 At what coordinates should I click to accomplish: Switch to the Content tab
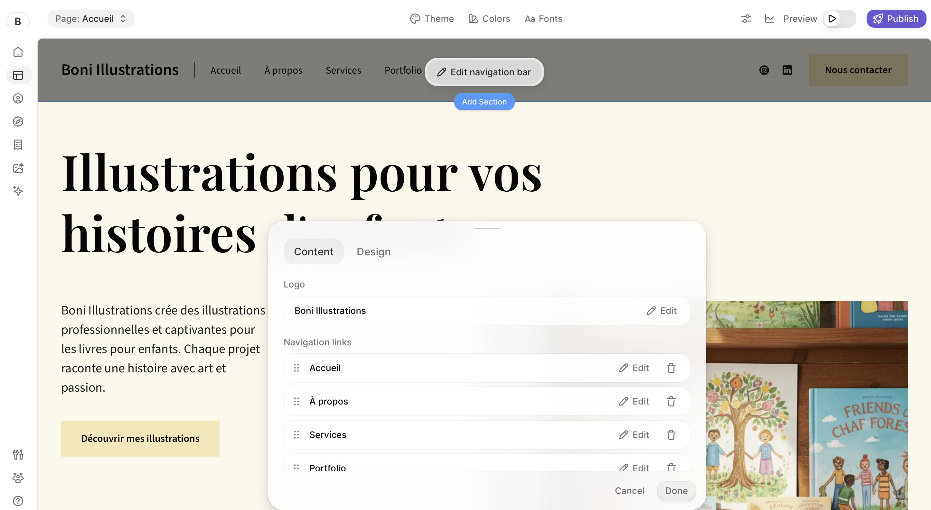(313, 251)
